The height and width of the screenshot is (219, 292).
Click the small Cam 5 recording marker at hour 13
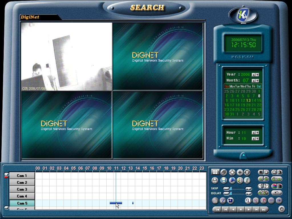pyautogui.click(x=133, y=203)
